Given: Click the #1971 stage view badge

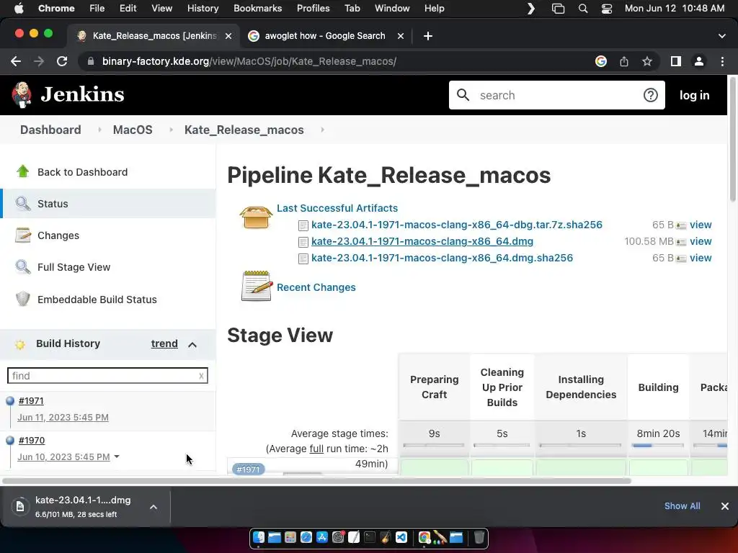Looking at the screenshot, I should pos(248,469).
